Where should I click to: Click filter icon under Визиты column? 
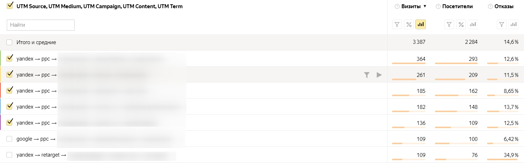click(x=397, y=25)
